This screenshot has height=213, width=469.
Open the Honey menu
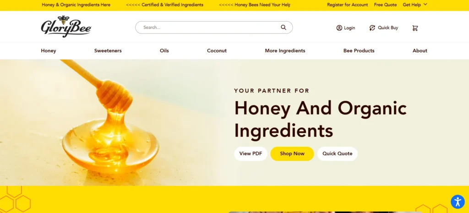pos(49,50)
